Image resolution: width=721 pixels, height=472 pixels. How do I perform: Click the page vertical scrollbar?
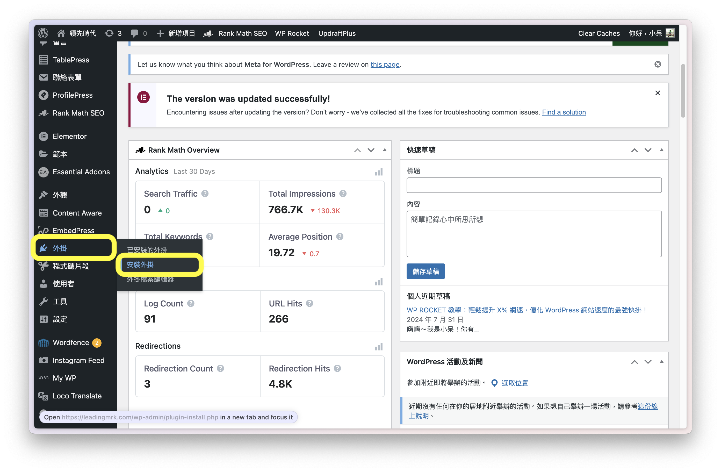coord(683,91)
